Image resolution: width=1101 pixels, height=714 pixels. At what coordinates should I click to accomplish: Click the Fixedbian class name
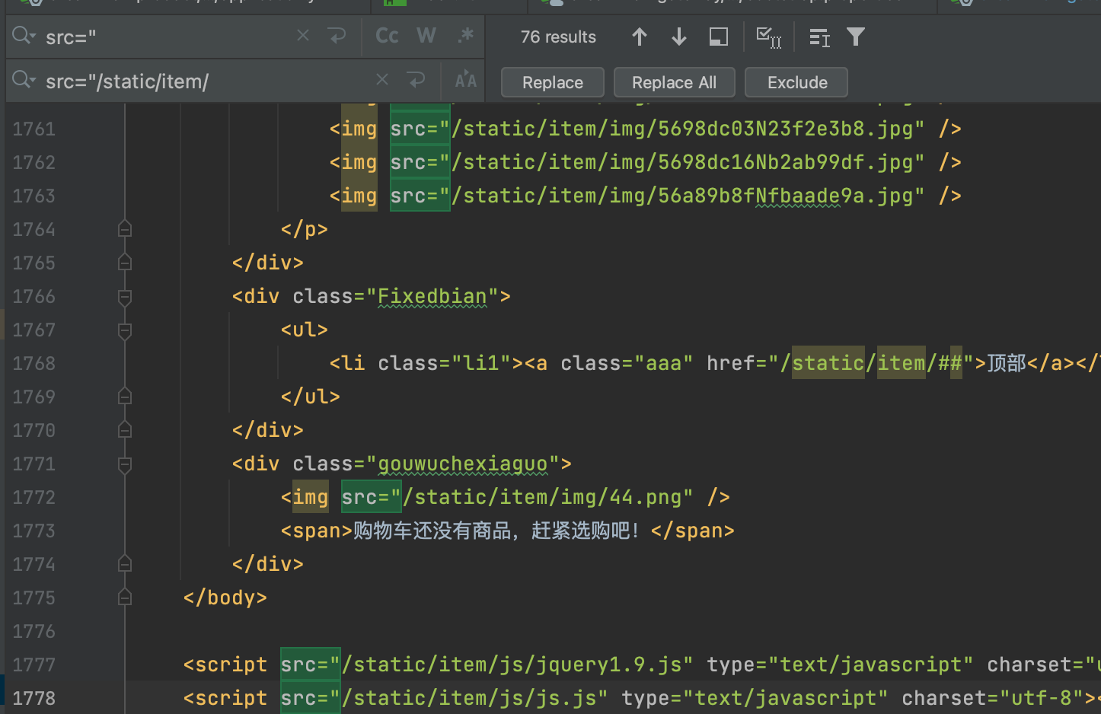coord(432,296)
